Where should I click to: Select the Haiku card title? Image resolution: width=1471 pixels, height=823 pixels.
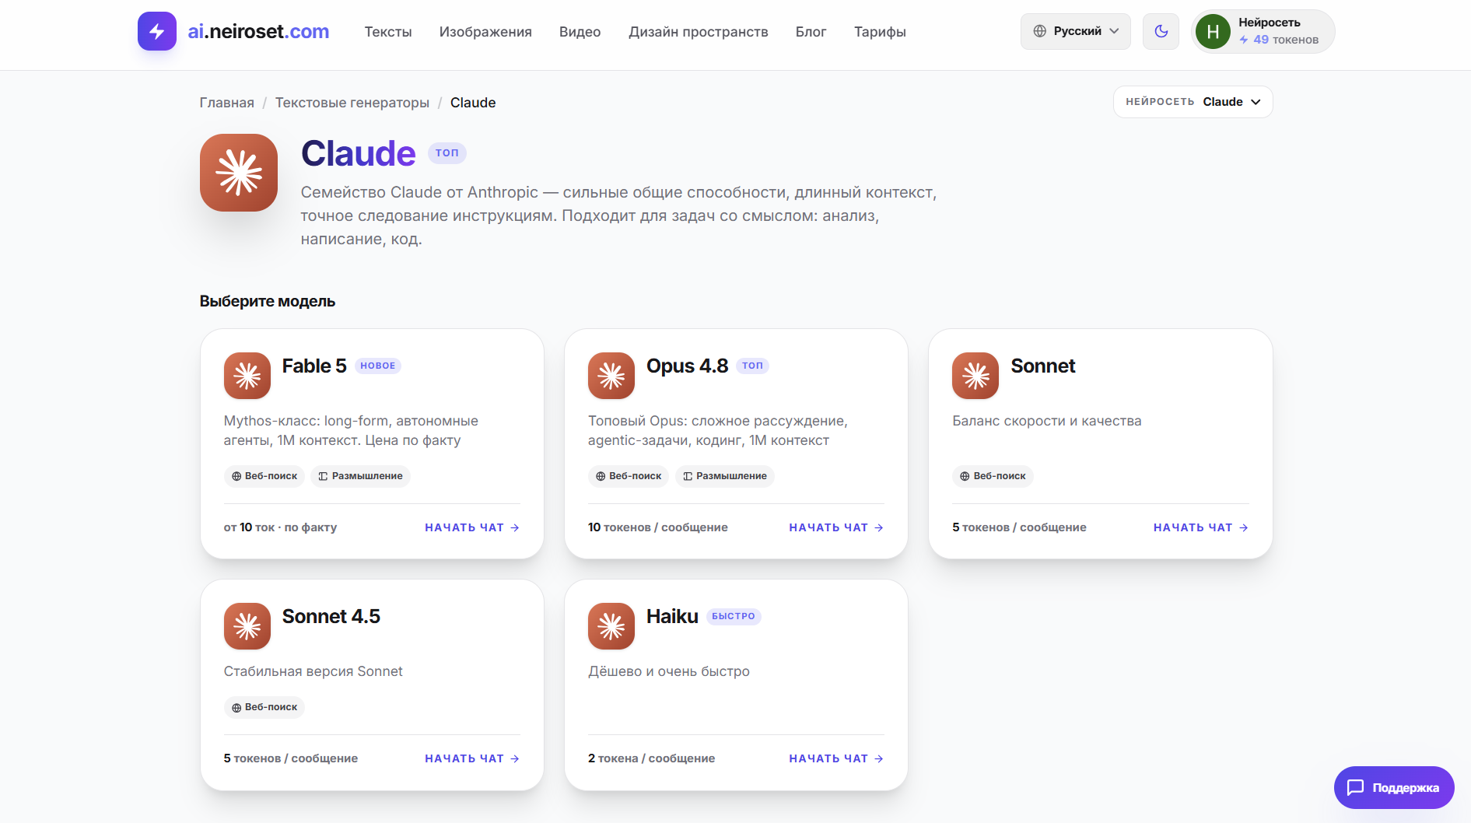pos(672,616)
